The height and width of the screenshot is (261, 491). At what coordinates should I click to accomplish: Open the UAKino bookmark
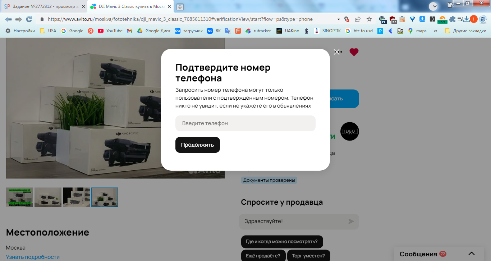[288, 31]
